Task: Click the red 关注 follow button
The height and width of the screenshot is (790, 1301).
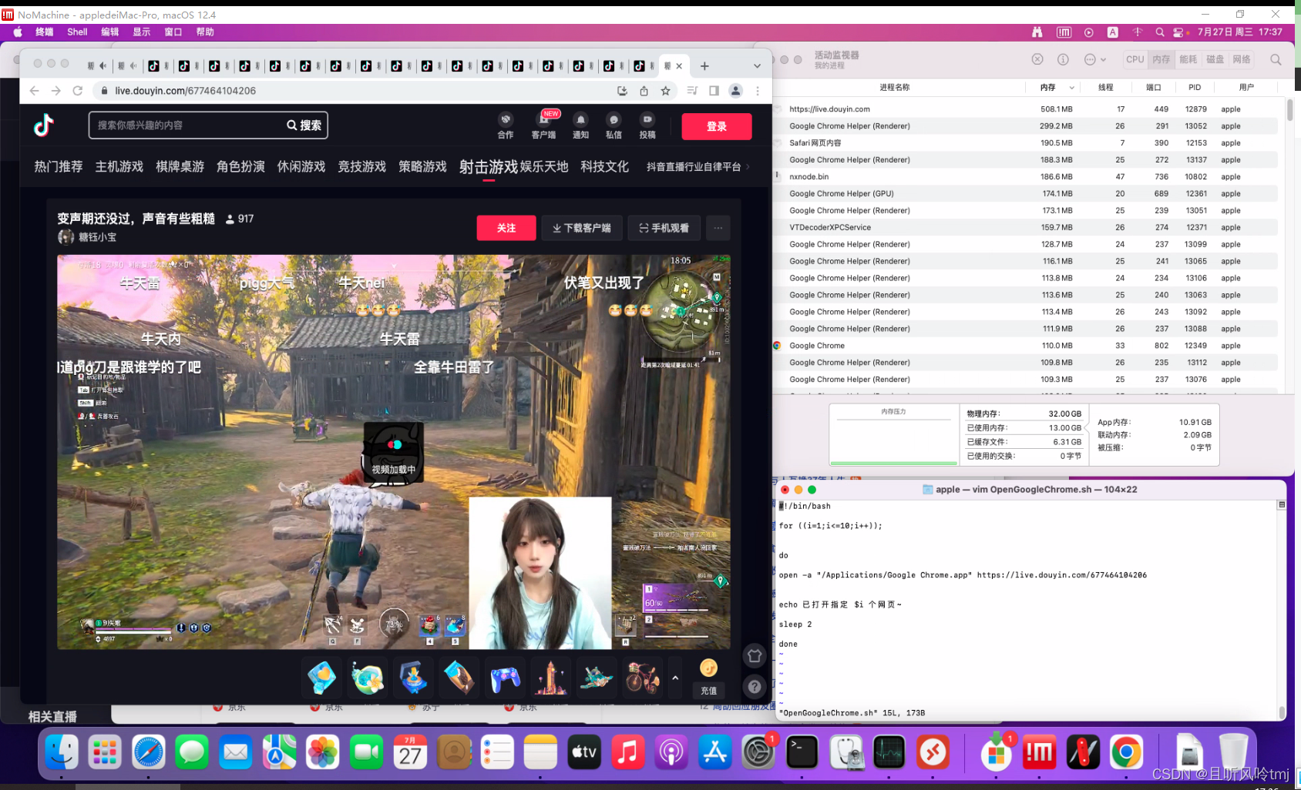Action: tap(506, 228)
